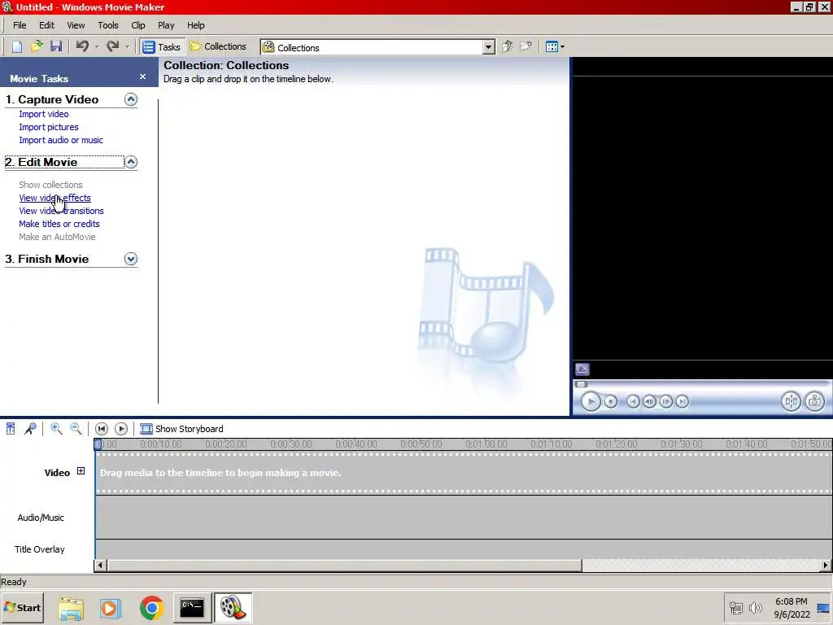Screen dimensions: 833x625
Task: Click the Take Picture camera icon
Action: click(x=815, y=402)
